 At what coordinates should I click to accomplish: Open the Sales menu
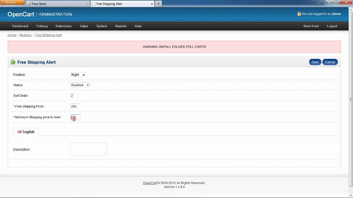[x=84, y=26]
